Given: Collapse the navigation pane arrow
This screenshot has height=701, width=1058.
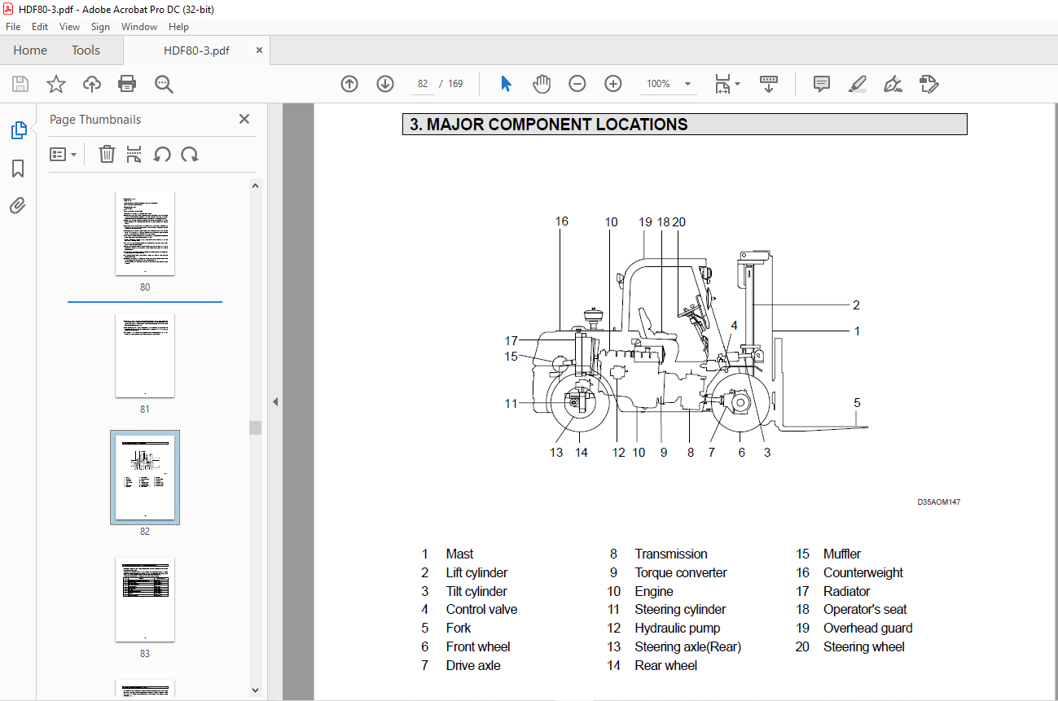Looking at the screenshot, I should tap(275, 401).
